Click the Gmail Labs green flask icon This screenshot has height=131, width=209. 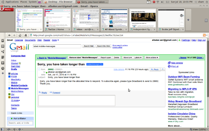pos(179,40)
